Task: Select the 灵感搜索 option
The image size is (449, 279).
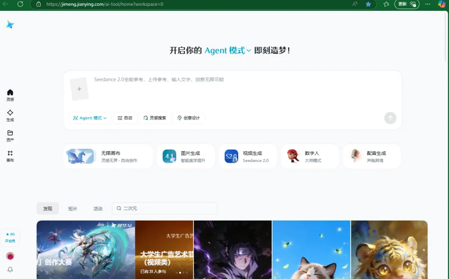Action: pyautogui.click(x=155, y=118)
